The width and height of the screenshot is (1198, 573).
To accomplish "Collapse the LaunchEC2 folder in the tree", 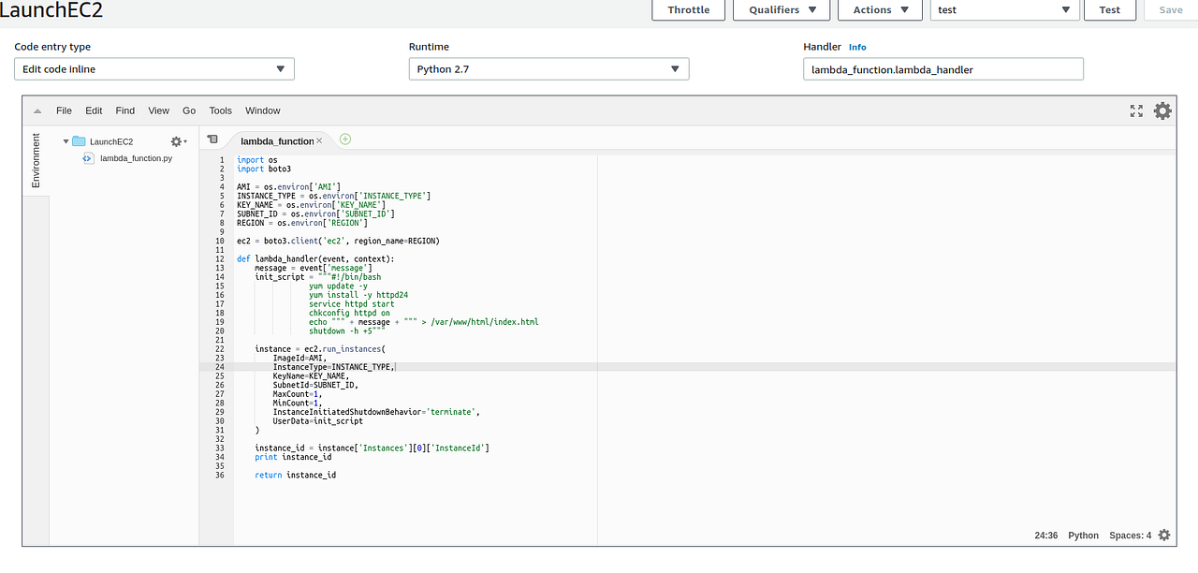I will click(66, 140).
